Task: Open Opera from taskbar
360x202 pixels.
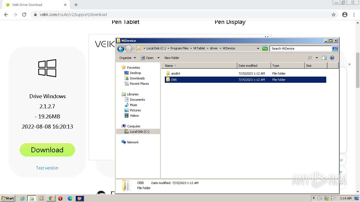Action: (x=60, y=198)
